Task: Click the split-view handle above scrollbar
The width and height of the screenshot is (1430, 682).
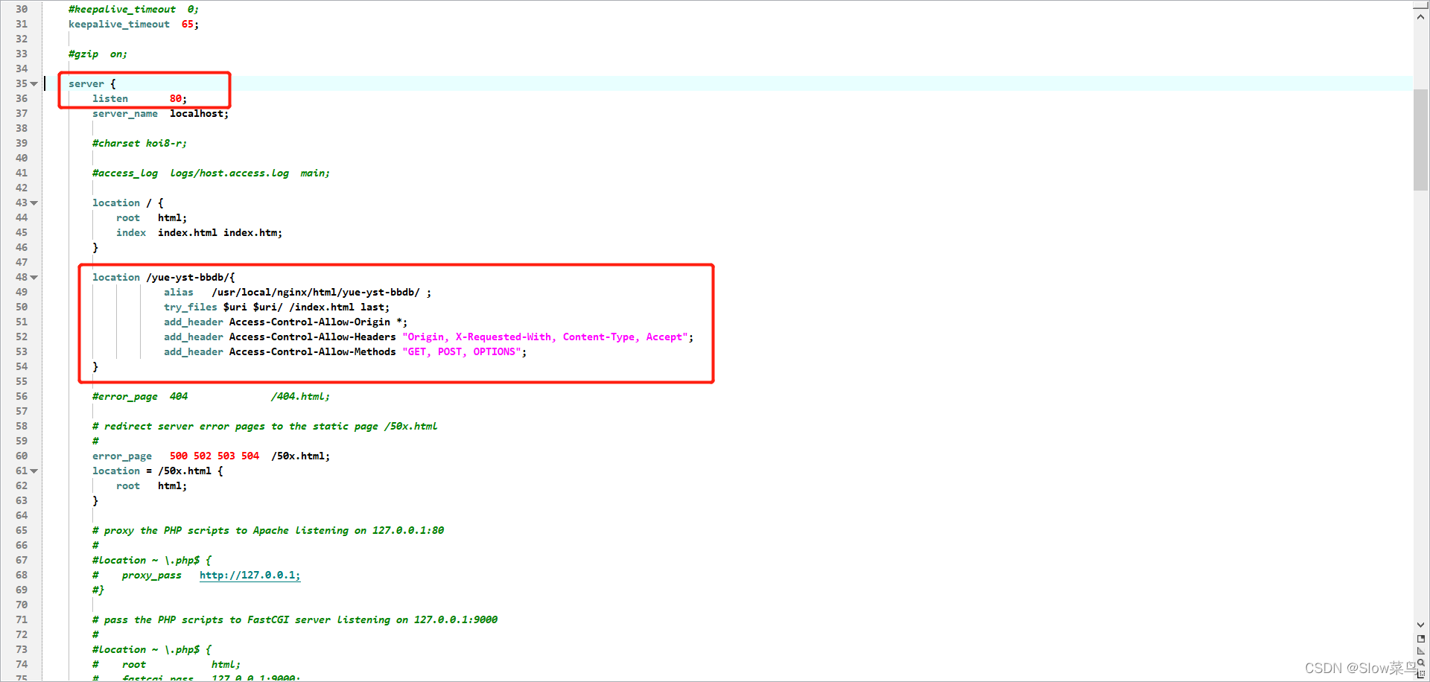Action: point(1420,5)
